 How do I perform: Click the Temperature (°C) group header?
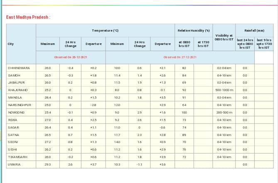pyautogui.click(x=105, y=30)
